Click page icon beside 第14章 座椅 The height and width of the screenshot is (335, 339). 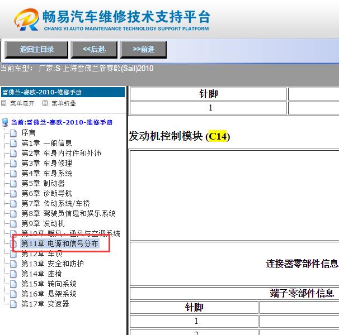click(x=13, y=274)
